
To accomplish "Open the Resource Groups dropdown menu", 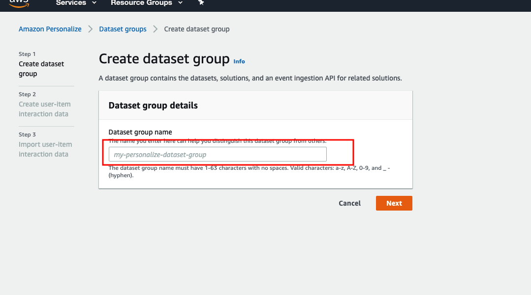I will (x=147, y=3).
